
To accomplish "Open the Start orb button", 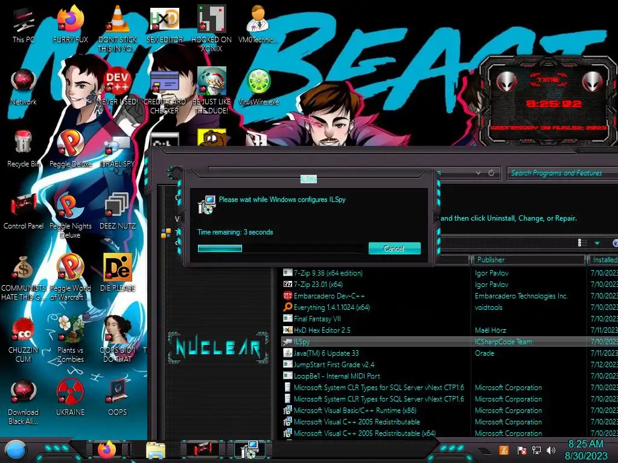I will click(x=15, y=450).
